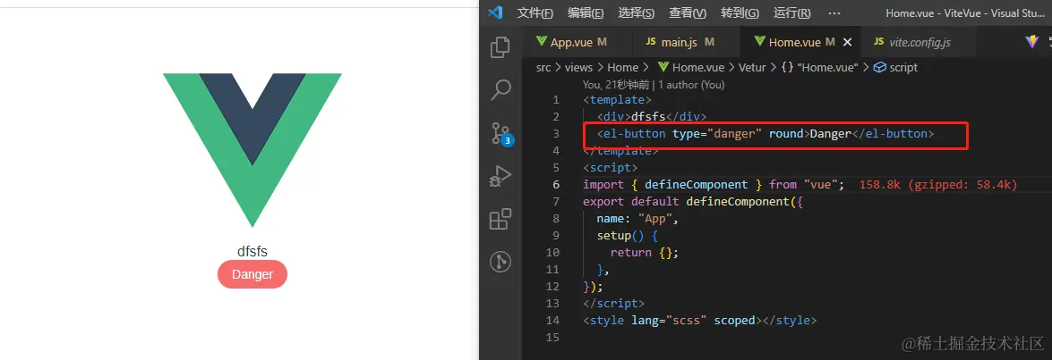Image resolution: width=1052 pixels, height=360 pixels.
Task: Open the Explorer view in activity bar
Action: 500,47
